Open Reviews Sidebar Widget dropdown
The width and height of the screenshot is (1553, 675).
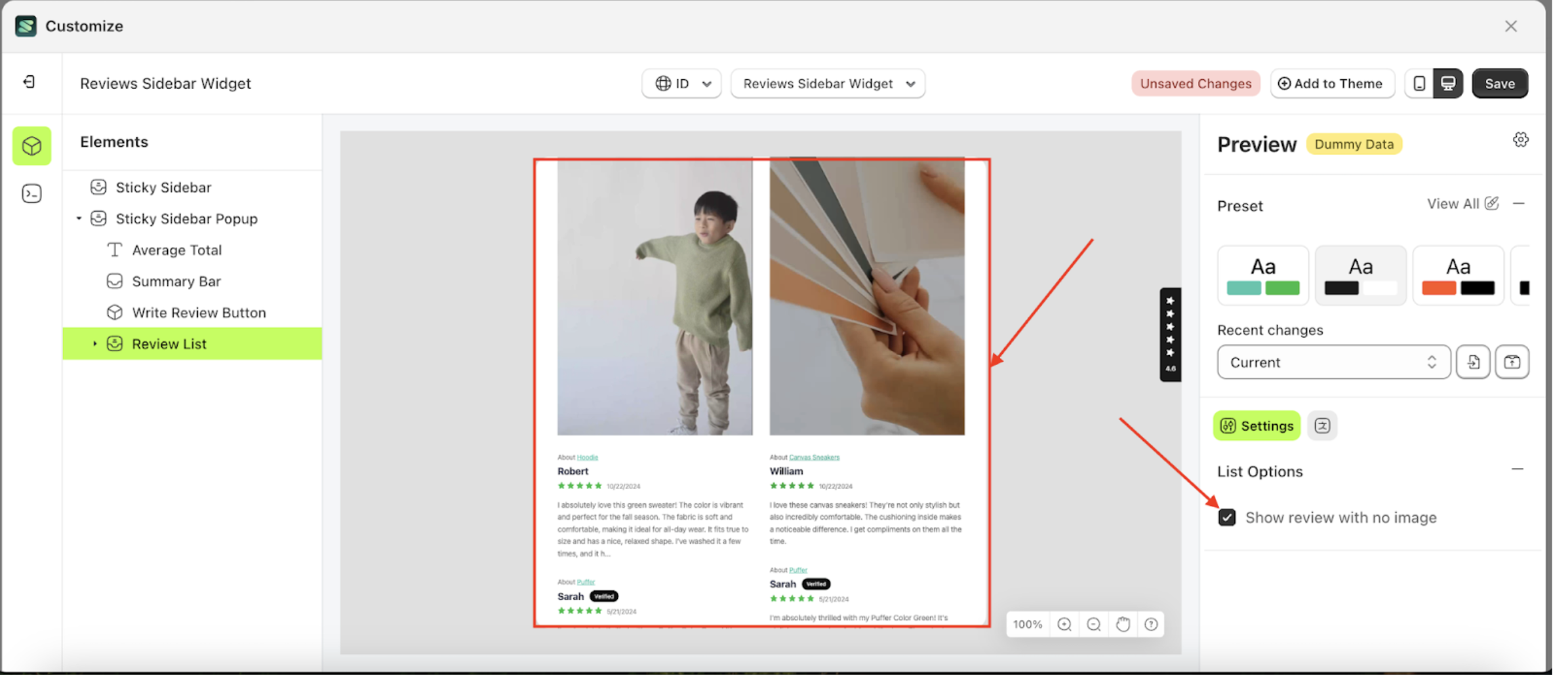[x=828, y=84]
